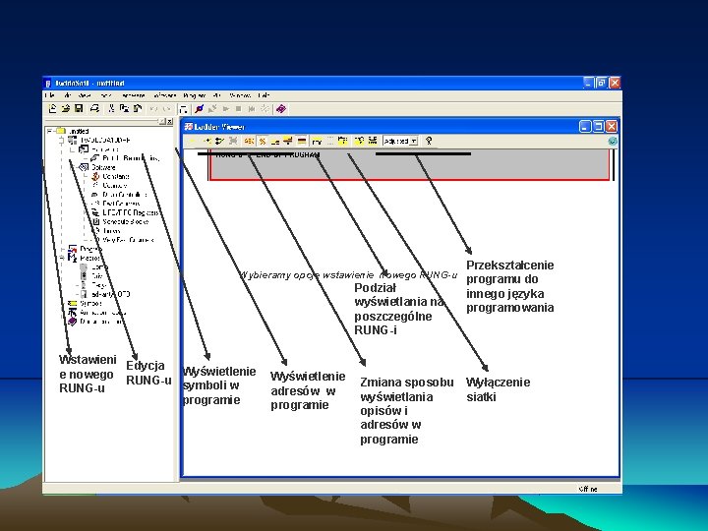
Task: Collapse the untitled root tree node
Action: (50, 131)
